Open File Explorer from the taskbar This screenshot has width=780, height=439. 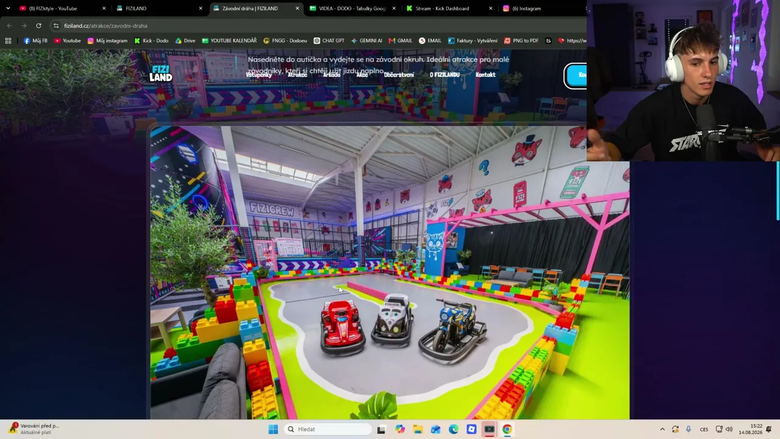click(x=417, y=429)
